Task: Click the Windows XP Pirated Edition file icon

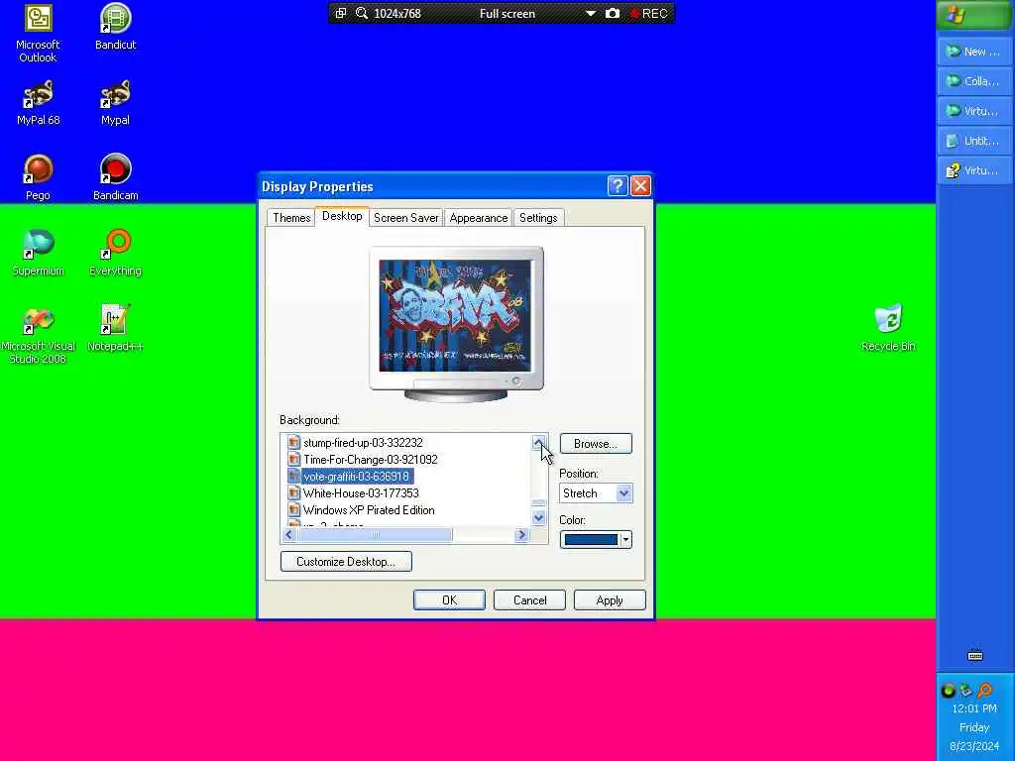Action: tap(293, 510)
